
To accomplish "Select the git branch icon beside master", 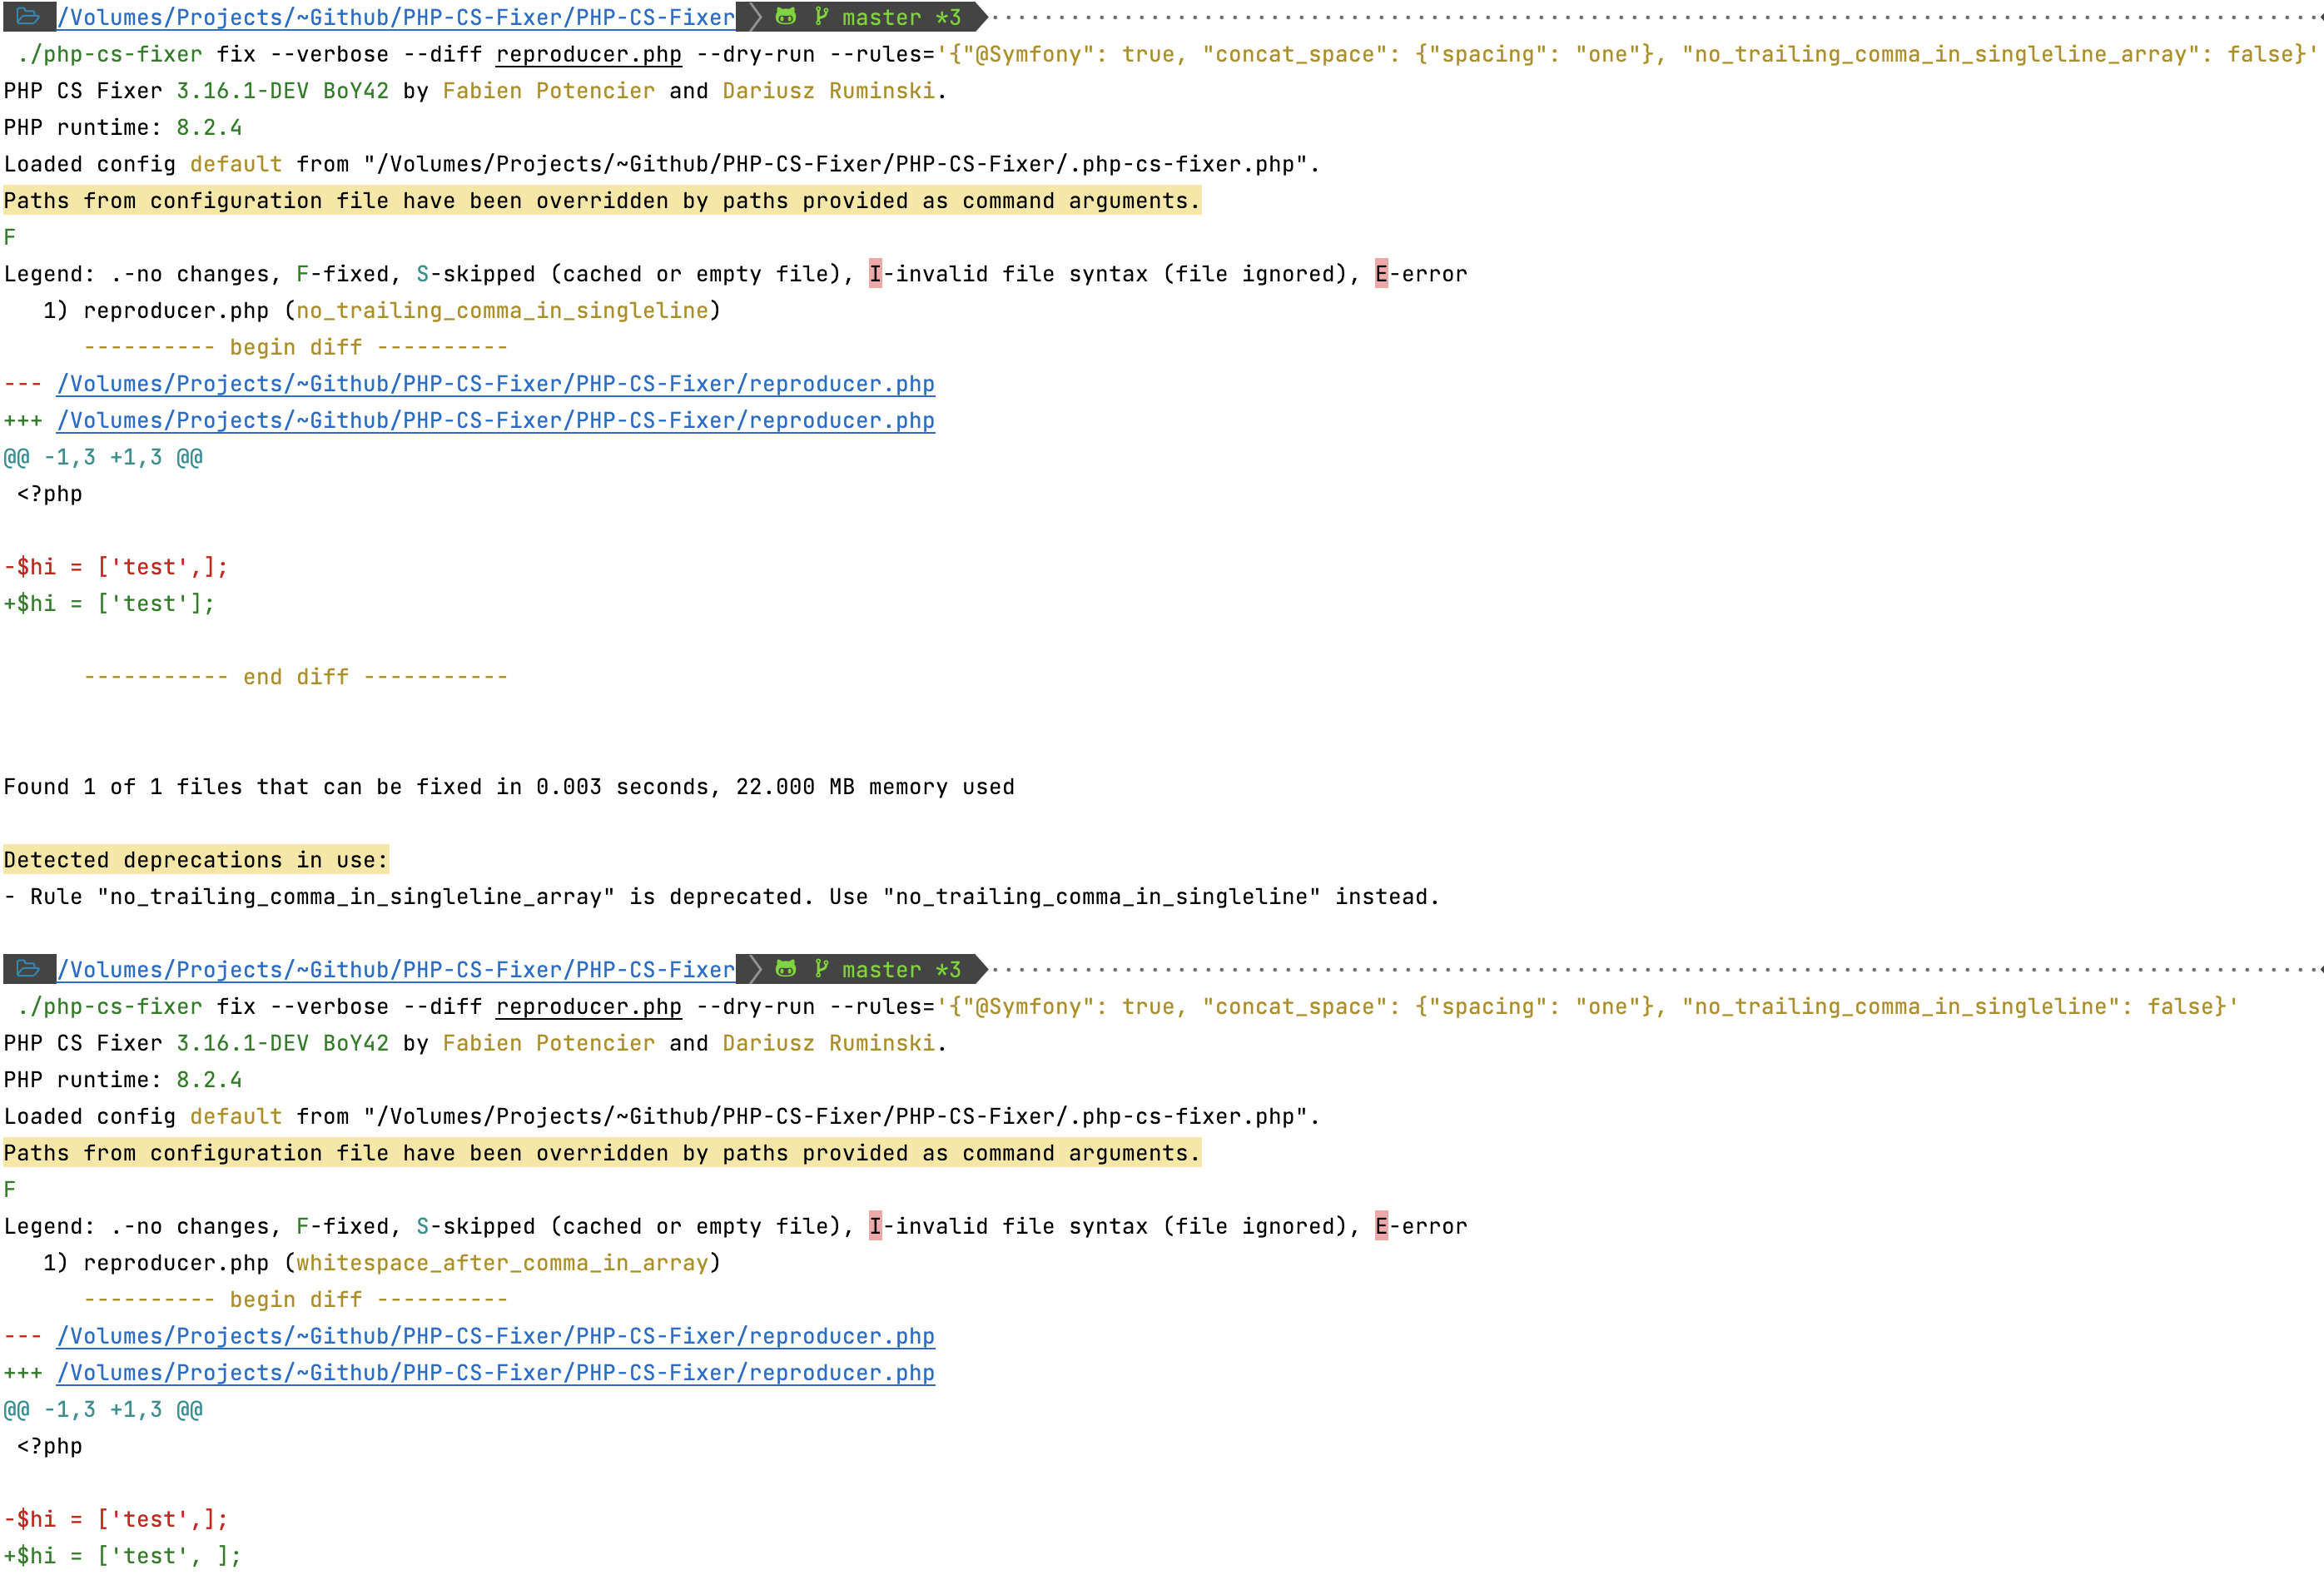I will (x=820, y=17).
